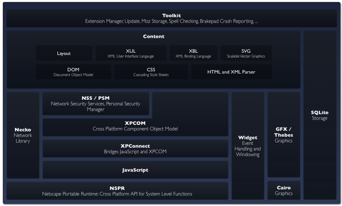This screenshot has width=342, height=206.
Task: Click the text 'Bridges JavaScript and XPCOM'
Action: click(x=135, y=152)
